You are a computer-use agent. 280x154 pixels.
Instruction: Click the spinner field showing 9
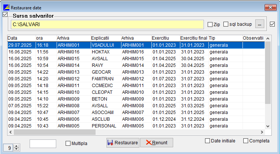(8, 148)
